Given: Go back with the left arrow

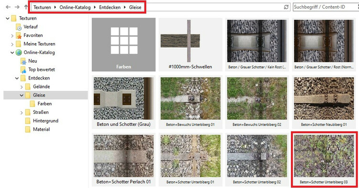Looking at the screenshot, I should [x=8, y=7].
